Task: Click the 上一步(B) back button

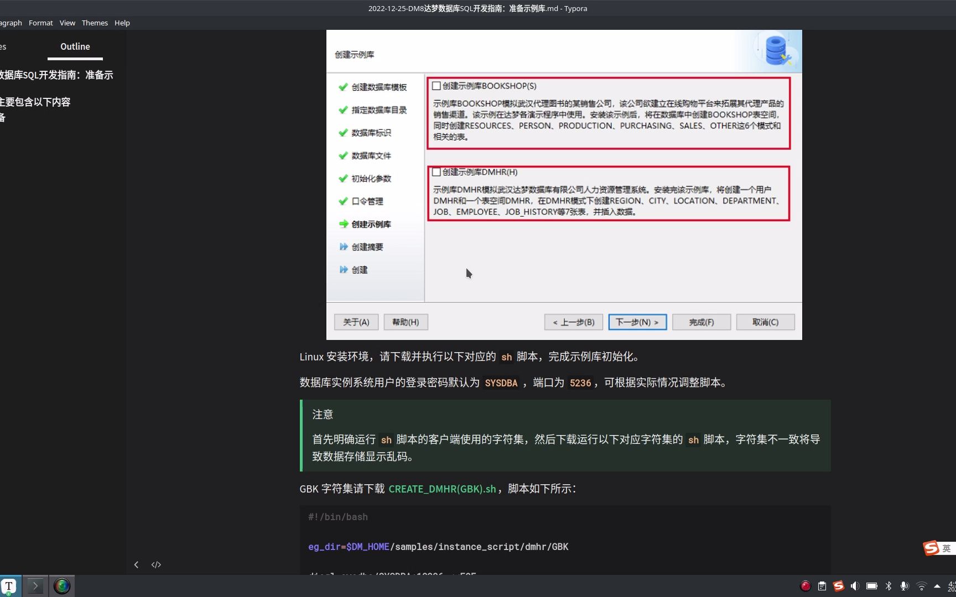Action: pos(574,322)
